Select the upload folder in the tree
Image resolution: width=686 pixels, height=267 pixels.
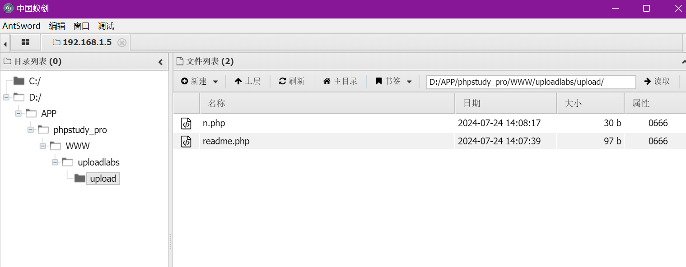pyautogui.click(x=103, y=178)
